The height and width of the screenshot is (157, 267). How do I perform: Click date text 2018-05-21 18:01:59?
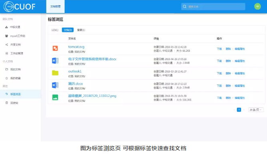point(175,96)
